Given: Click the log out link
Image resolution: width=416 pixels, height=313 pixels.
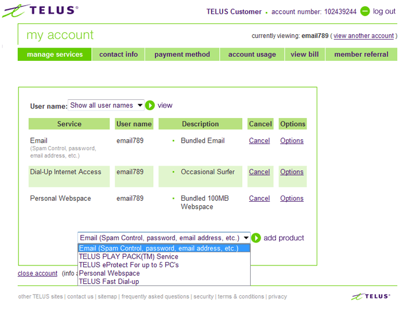Looking at the screenshot, I should [x=384, y=11].
